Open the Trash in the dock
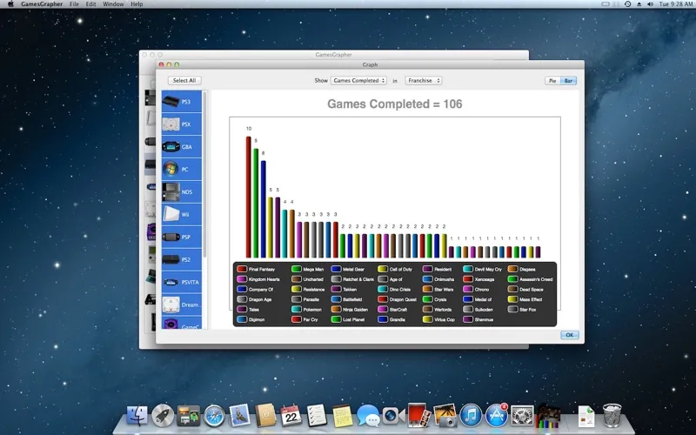The height and width of the screenshot is (435, 696). tap(612, 416)
